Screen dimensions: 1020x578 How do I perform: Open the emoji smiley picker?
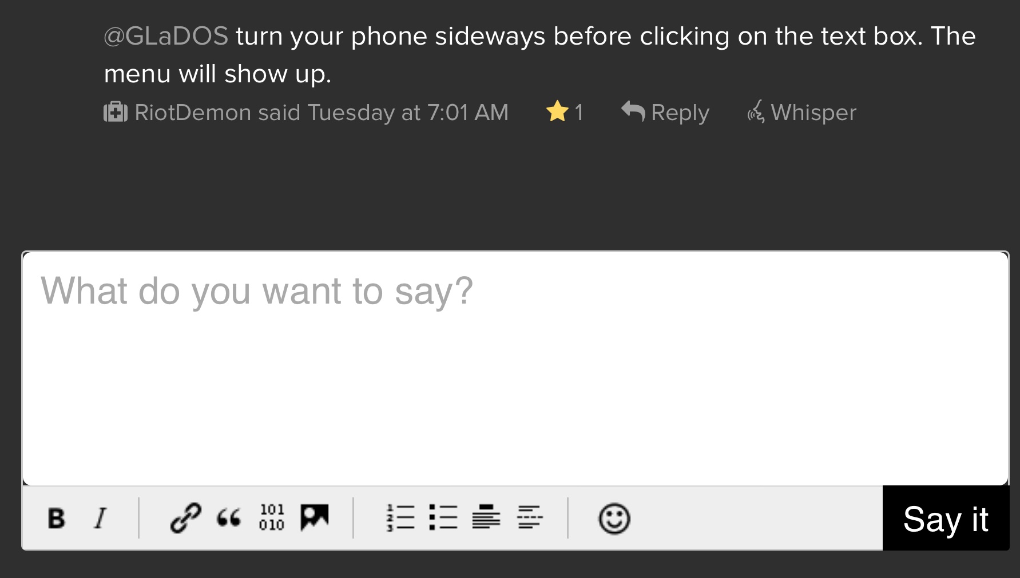(x=614, y=519)
